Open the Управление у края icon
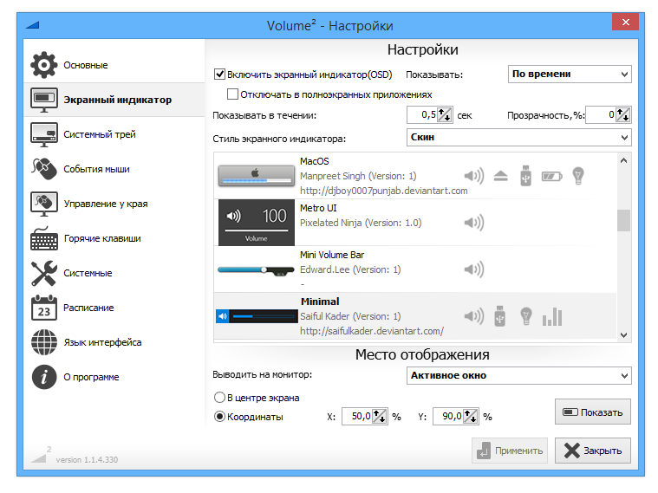 [44, 204]
